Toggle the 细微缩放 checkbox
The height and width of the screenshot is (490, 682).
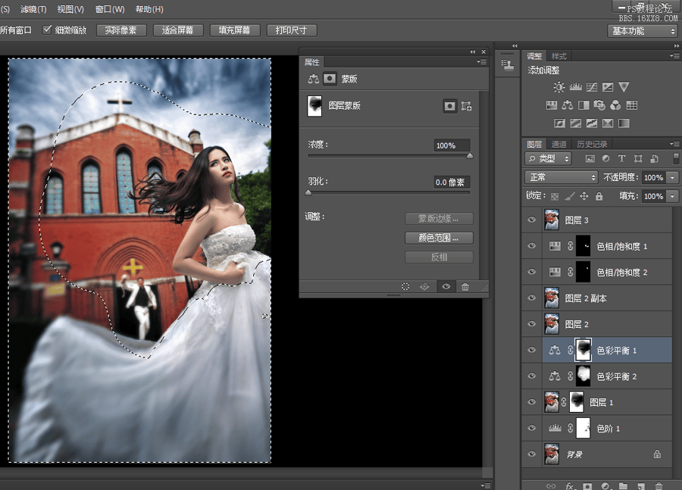(47, 30)
